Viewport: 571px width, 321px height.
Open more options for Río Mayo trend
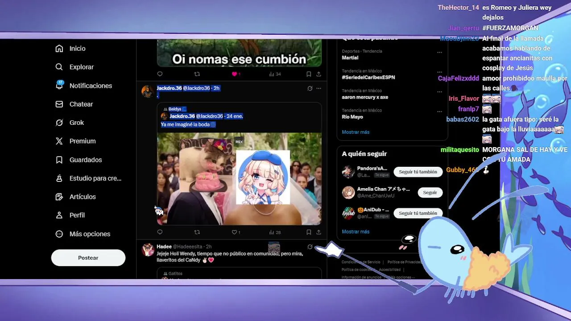pos(439,111)
